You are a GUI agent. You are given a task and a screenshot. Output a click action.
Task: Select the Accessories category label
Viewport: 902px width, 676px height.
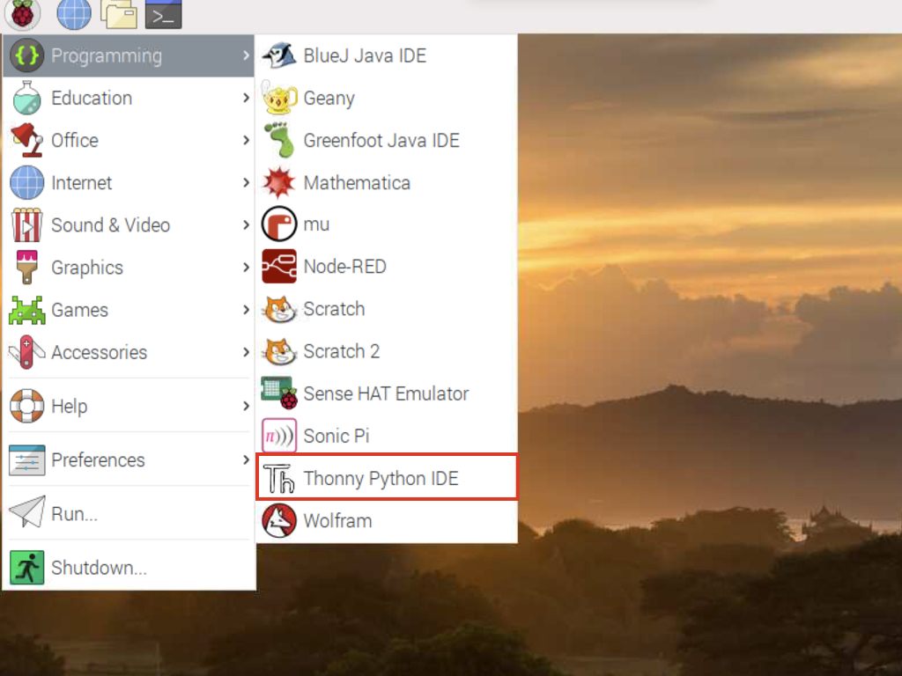tap(99, 352)
